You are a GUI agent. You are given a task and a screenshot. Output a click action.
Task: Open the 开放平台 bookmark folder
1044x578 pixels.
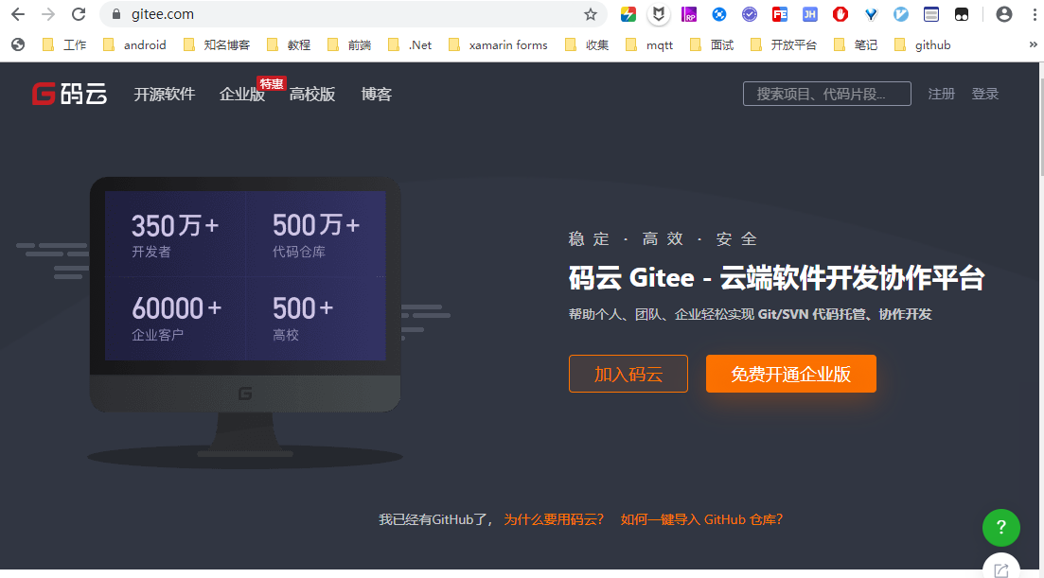tap(784, 44)
